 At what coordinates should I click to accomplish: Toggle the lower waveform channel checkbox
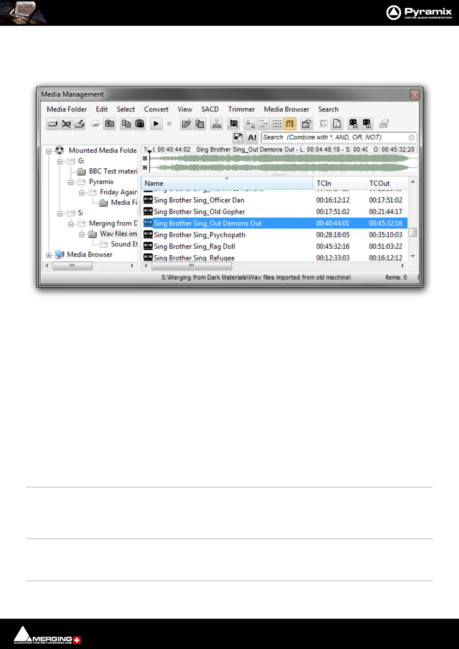click(x=145, y=167)
